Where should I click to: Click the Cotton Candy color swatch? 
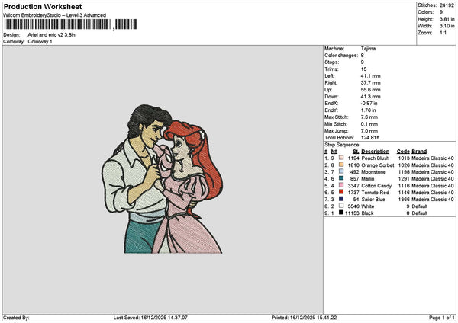tap(341, 185)
